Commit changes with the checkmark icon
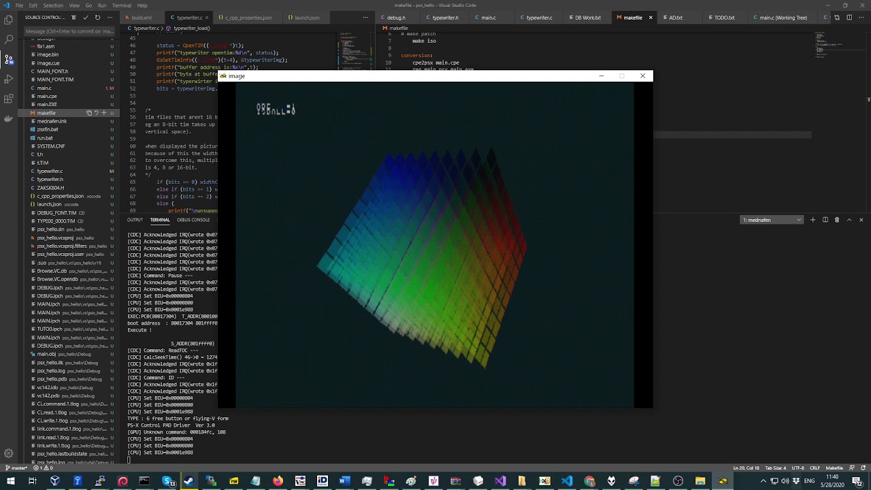The image size is (871, 490). point(86,18)
